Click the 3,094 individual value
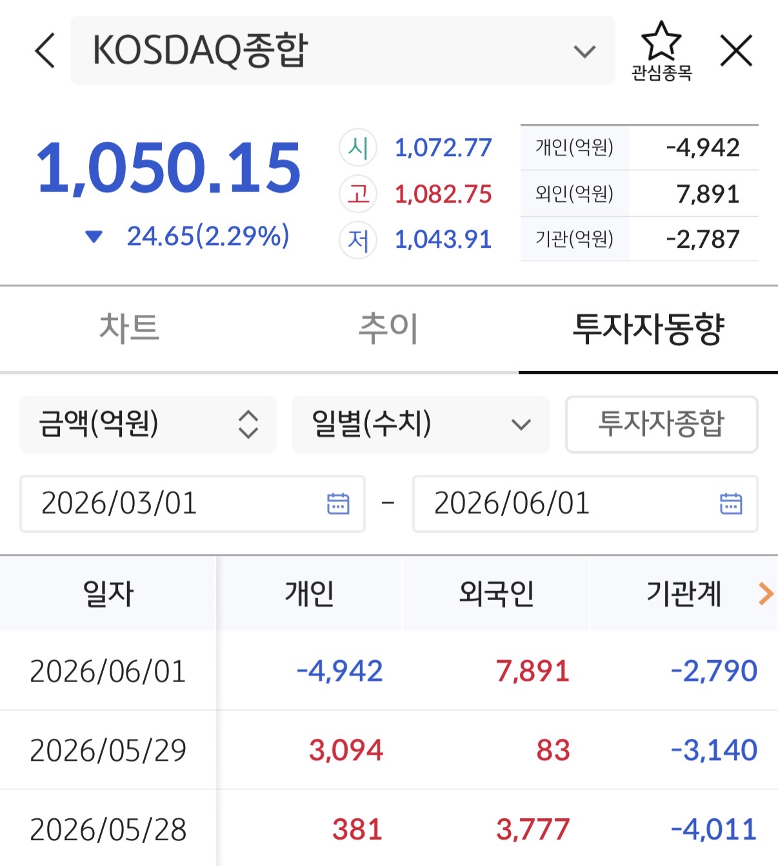Screen dimensions: 778x866 click(346, 750)
